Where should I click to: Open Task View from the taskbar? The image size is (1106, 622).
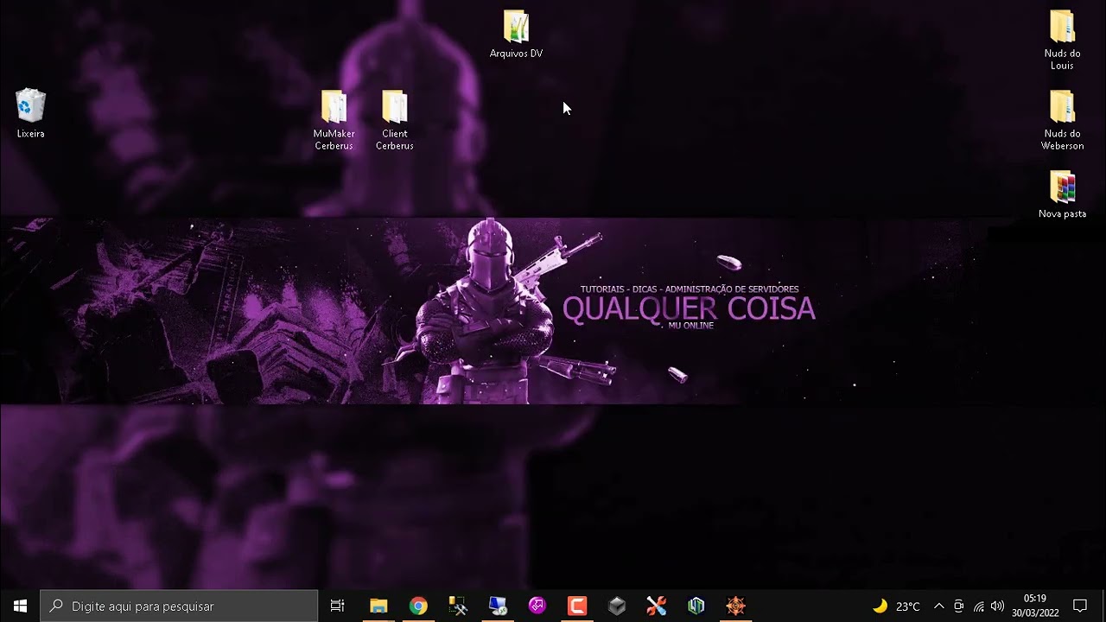pyautogui.click(x=338, y=606)
